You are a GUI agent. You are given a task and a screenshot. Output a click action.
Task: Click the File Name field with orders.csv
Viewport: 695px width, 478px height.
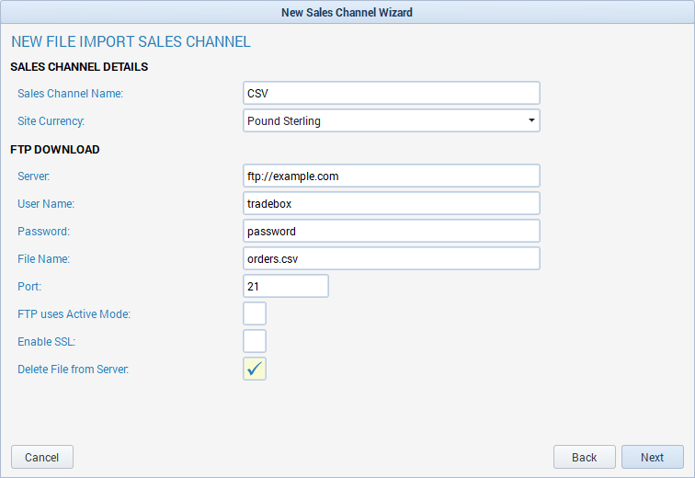pyautogui.click(x=391, y=258)
